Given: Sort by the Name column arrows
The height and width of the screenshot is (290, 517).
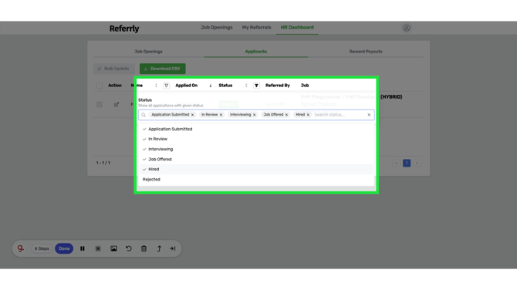Looking at the screenshot, I should [156, 86].
